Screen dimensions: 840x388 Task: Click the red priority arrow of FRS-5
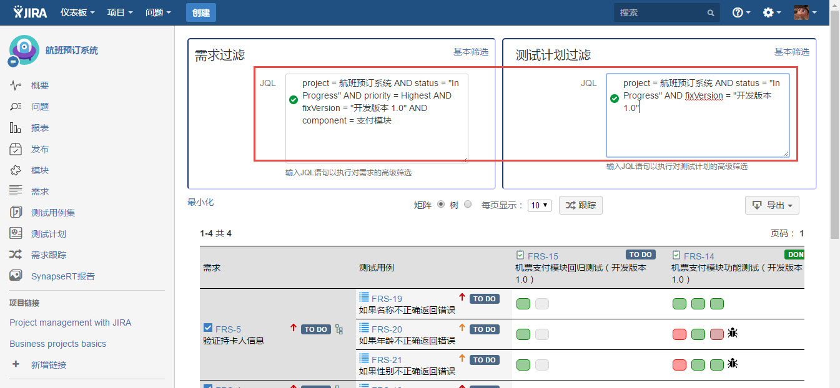click(x=294, y=328)
